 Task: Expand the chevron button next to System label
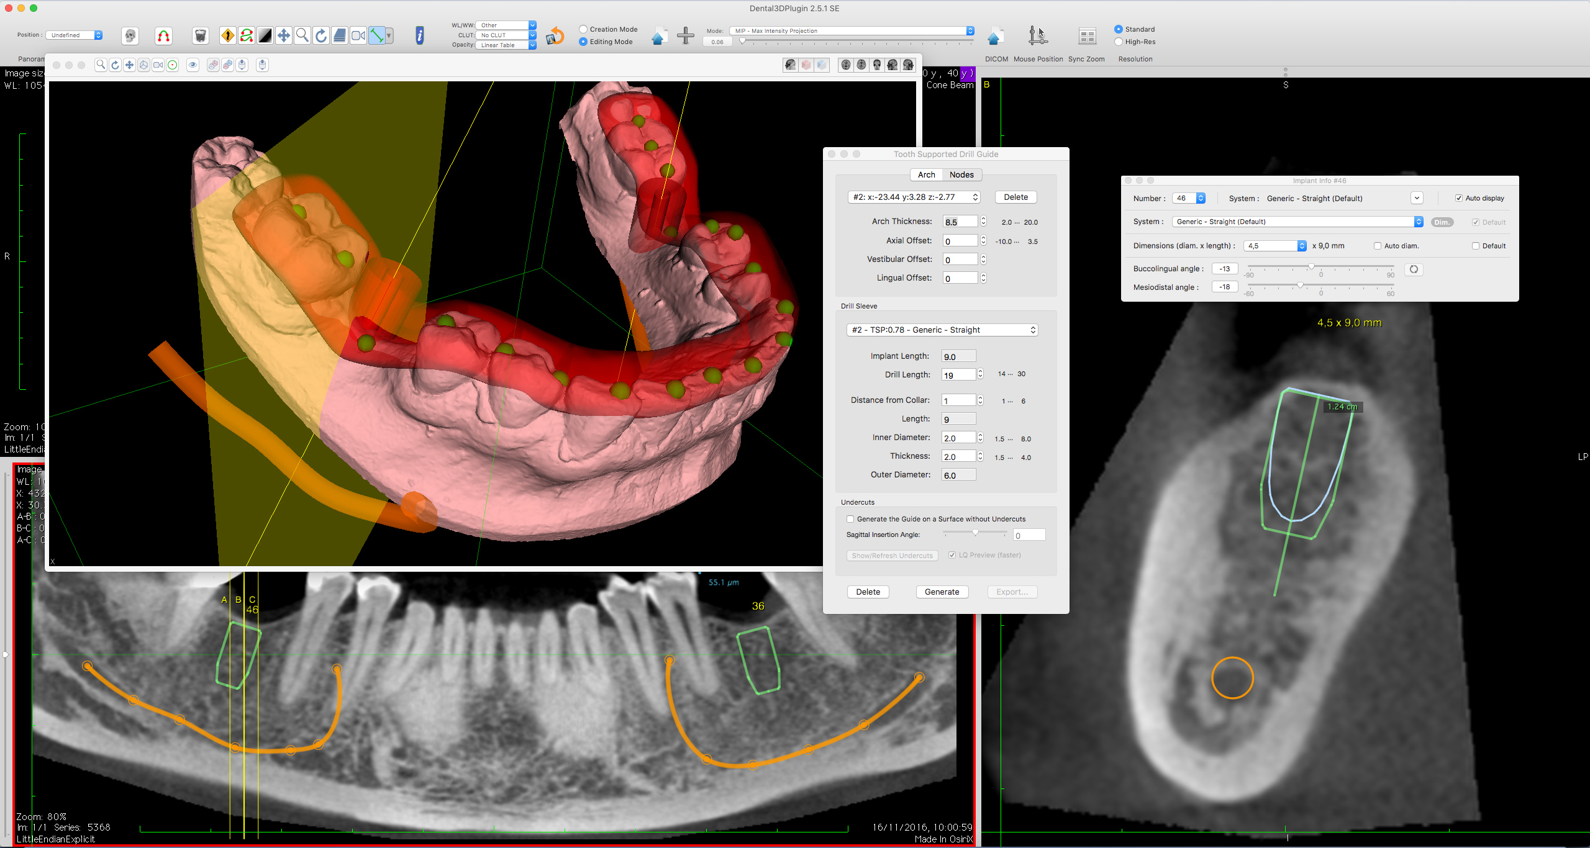click(x=1417, y=199)
